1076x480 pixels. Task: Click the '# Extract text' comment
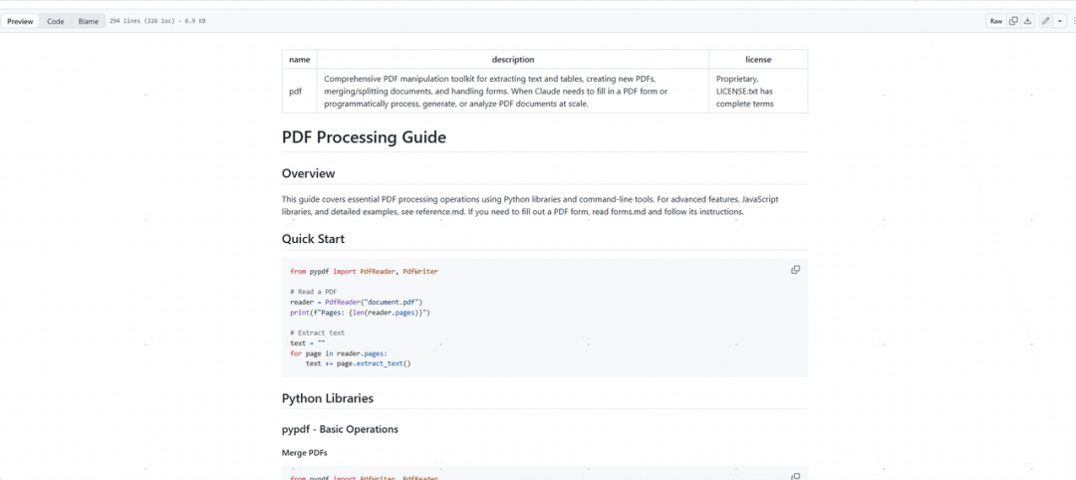pos(318,333)
